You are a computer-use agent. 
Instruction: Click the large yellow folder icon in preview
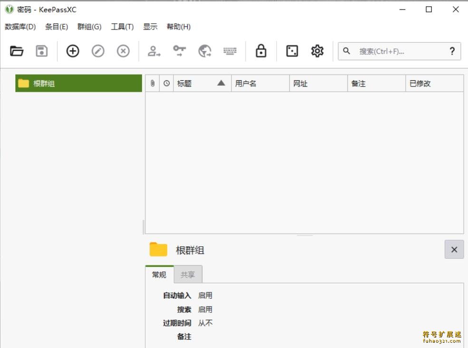coord(158,250)
